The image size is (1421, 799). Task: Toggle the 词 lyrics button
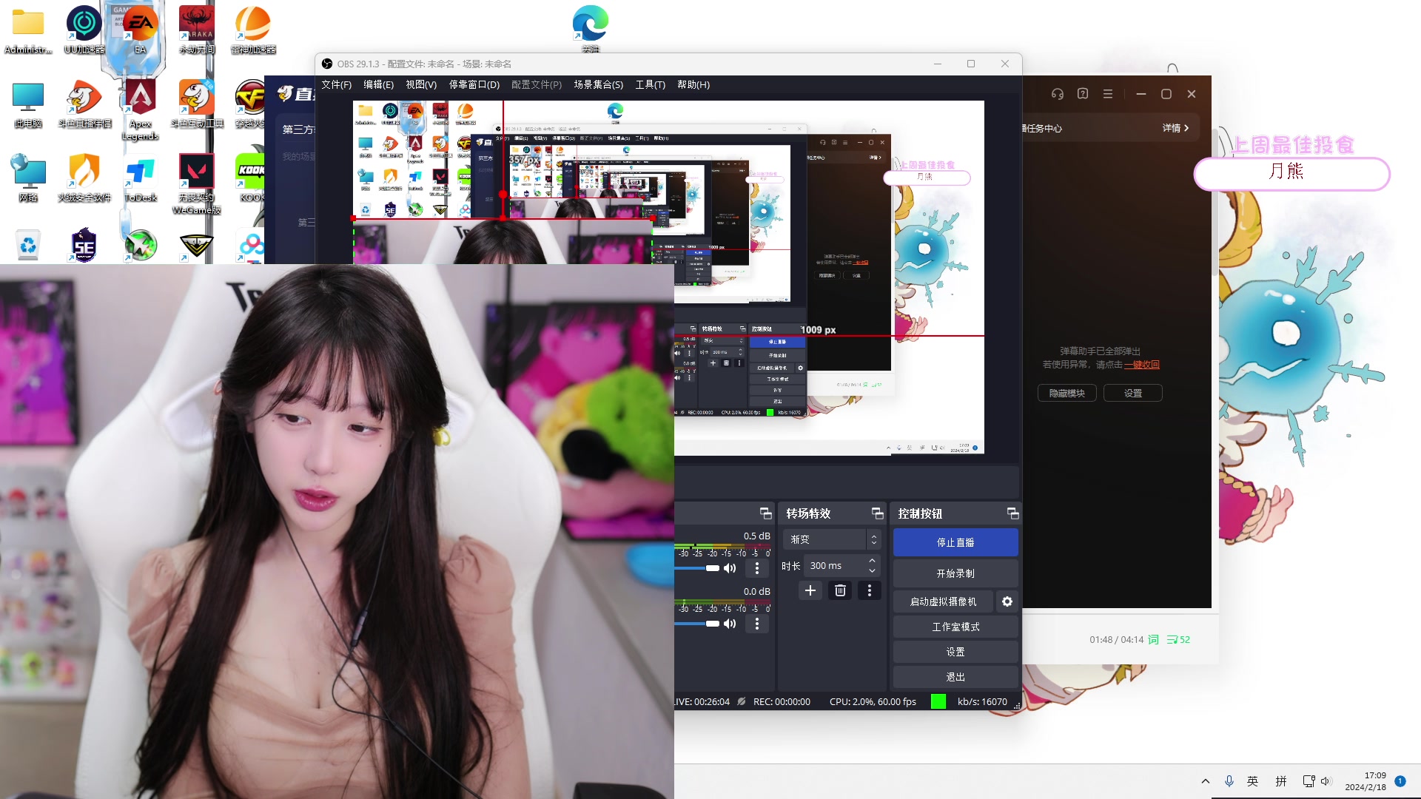click(1153, 639)
